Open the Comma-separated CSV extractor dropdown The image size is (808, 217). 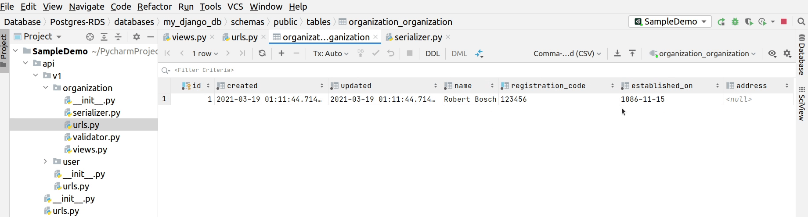[567, 53]
